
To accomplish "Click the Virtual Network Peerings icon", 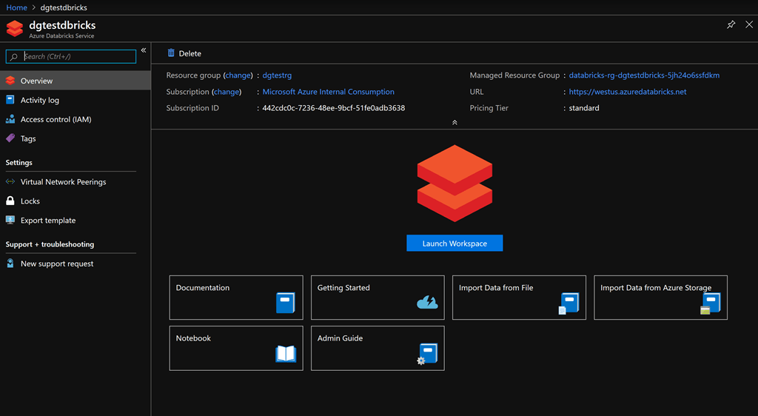I will coord(10,181).
